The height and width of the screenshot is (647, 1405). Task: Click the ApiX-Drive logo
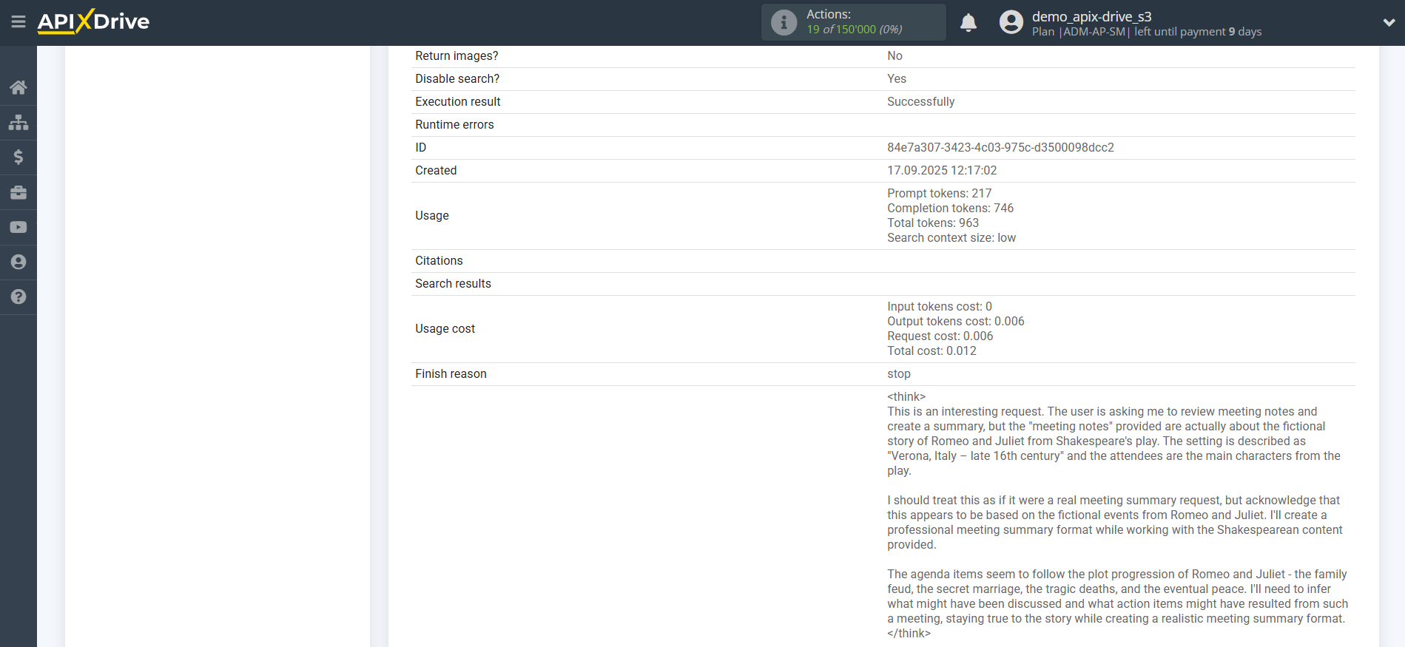click(x=93, y=21)
